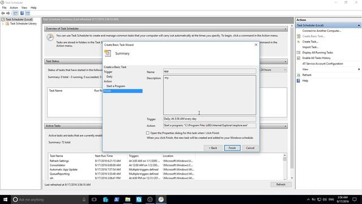Collapse the Overview of Task Scheduler section
Screen dimensions: 362x204
click(x=285, y=29)
